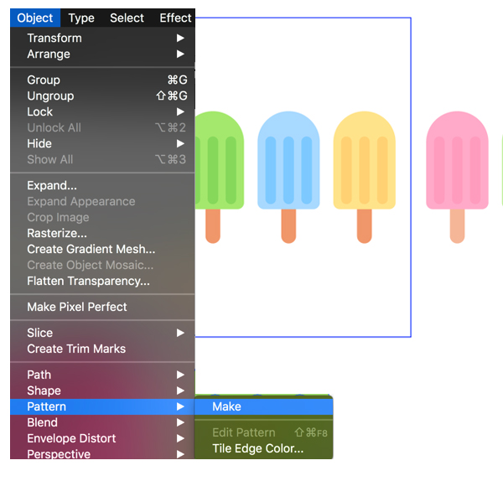This screenshot has height=481, width=503.
Task: Open the Select menu
Action: click(127, 18)
